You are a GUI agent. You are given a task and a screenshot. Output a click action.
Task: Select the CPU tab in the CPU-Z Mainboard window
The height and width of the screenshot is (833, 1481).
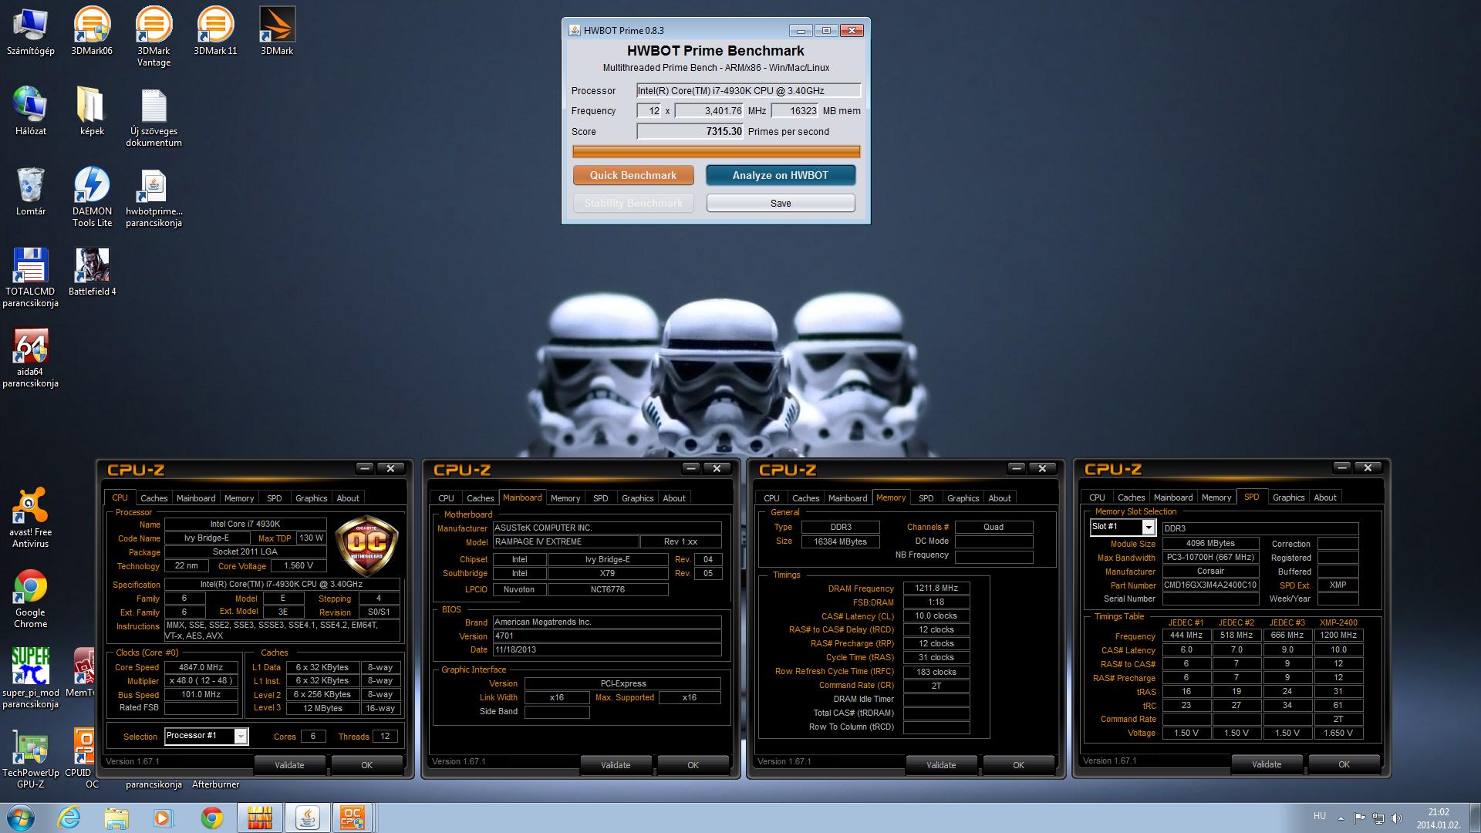(x=446, y=498)
